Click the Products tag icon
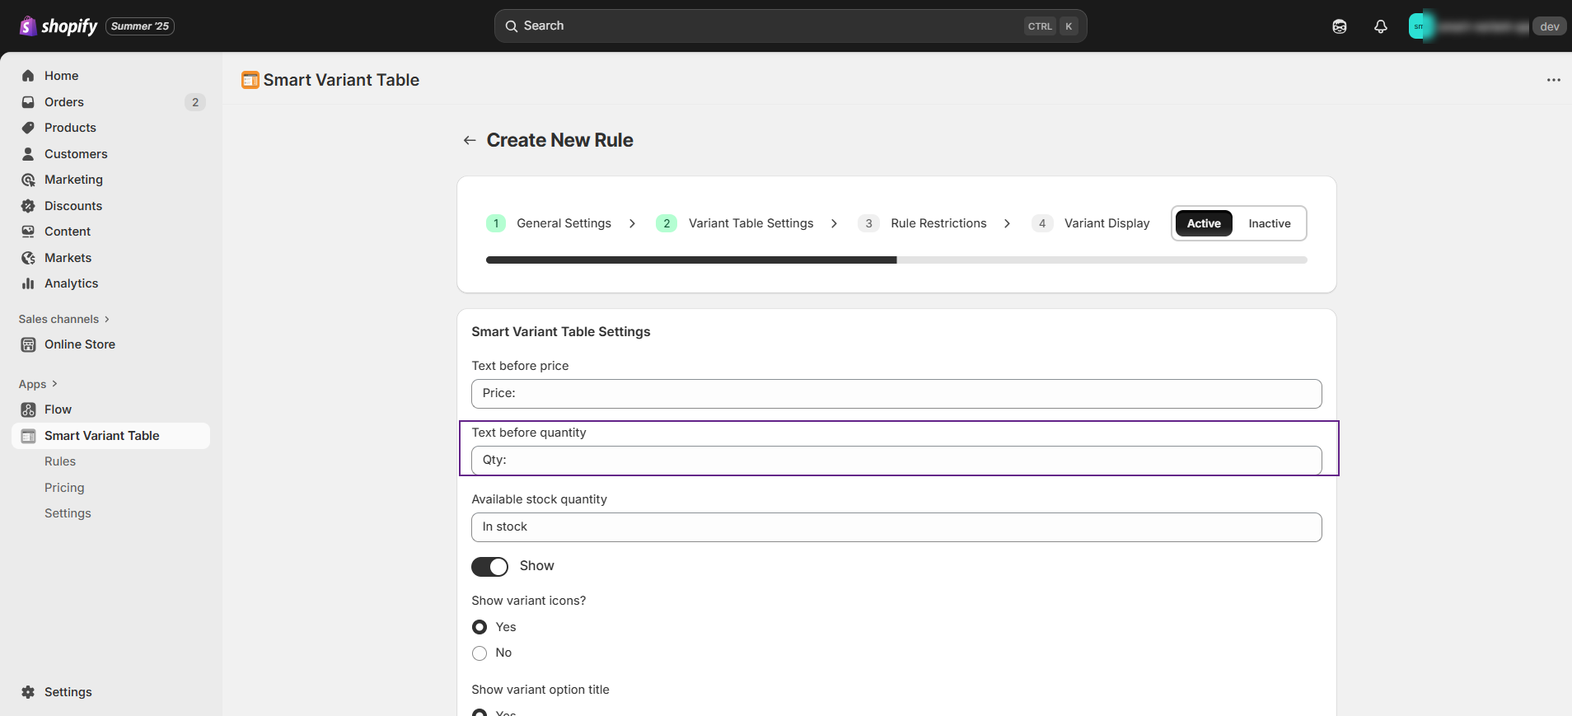Viewport: 1572px width, 716px height. 28,128
